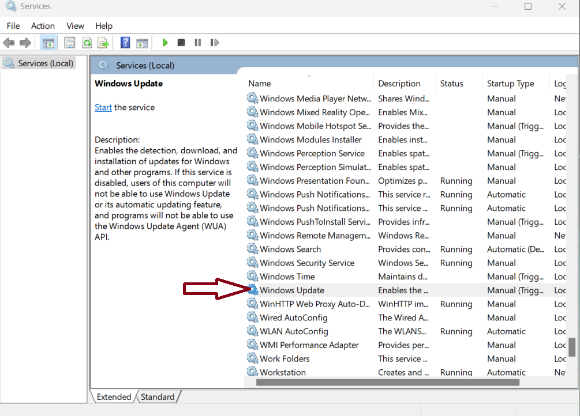Open Properties using the toolbar icon

(x=70, y=43)
